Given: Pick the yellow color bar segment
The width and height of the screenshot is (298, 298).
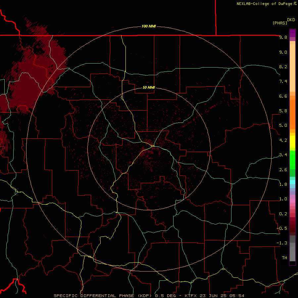Looking at the screenshot, I should tap(292, 142).
